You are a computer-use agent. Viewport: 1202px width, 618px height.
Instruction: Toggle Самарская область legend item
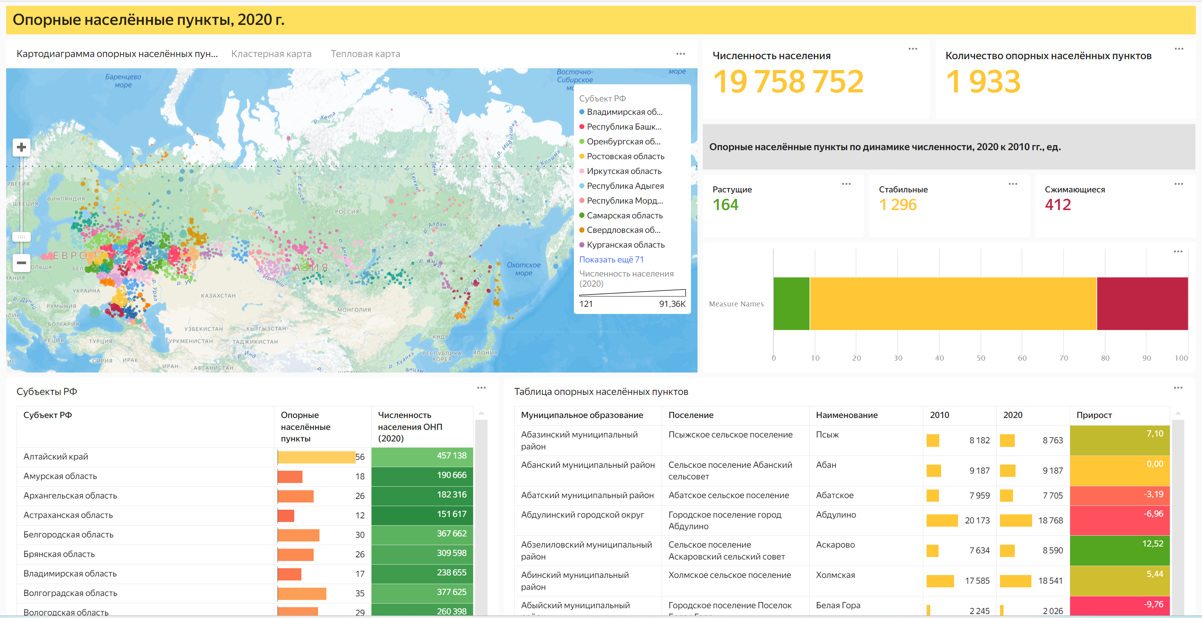[621, 216]
